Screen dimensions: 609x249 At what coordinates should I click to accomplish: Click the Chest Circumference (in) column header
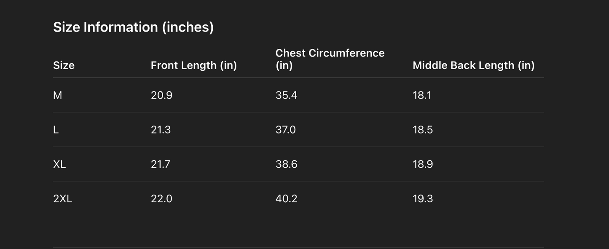tap(330, 59)
